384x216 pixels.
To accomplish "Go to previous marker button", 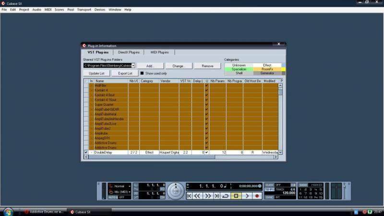I will pyautogui.click(x=190, y=196).
